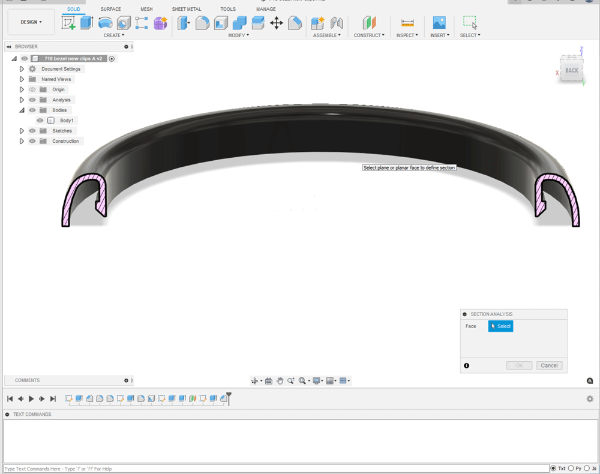Click the Measure ruler icon
Viewport: 600px width, 474px height.
tap(408, 23)
